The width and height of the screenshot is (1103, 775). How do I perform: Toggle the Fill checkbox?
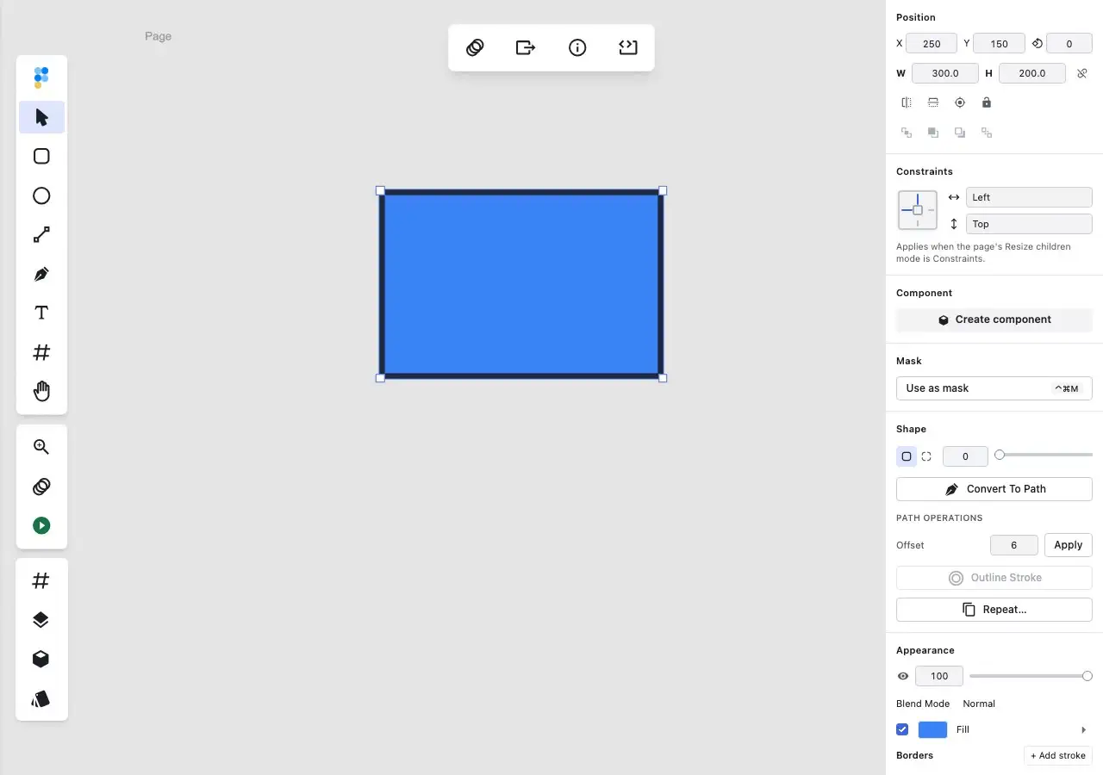[x=902, y=729]
